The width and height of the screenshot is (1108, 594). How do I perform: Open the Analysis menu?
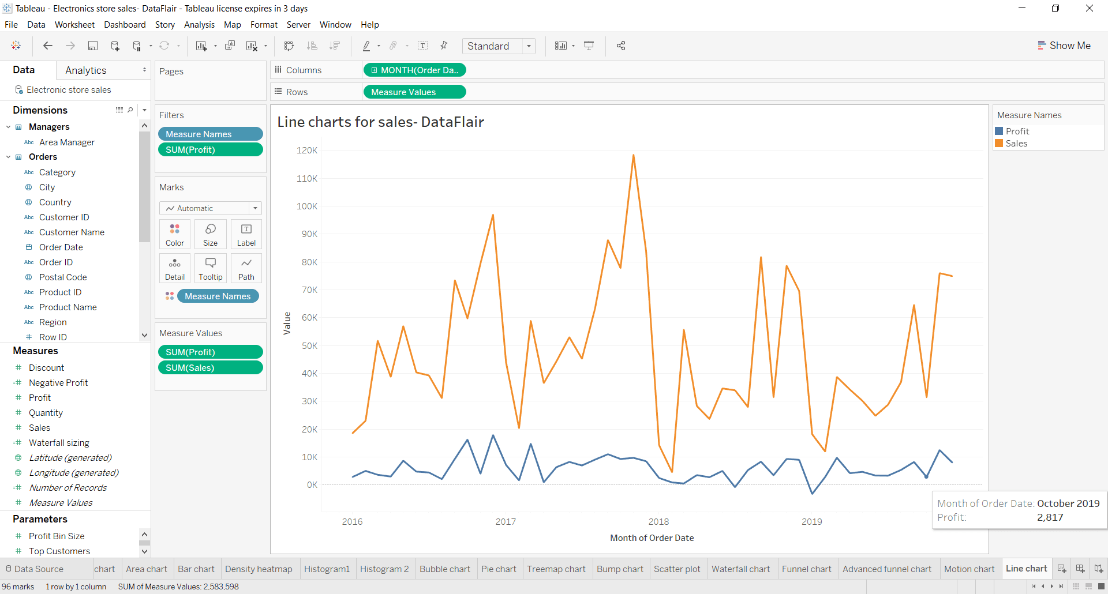(x=199, y=25)
